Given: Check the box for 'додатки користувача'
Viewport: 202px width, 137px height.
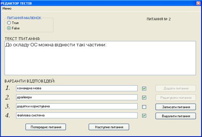Looking at the screenshot, I should (144, 107).
